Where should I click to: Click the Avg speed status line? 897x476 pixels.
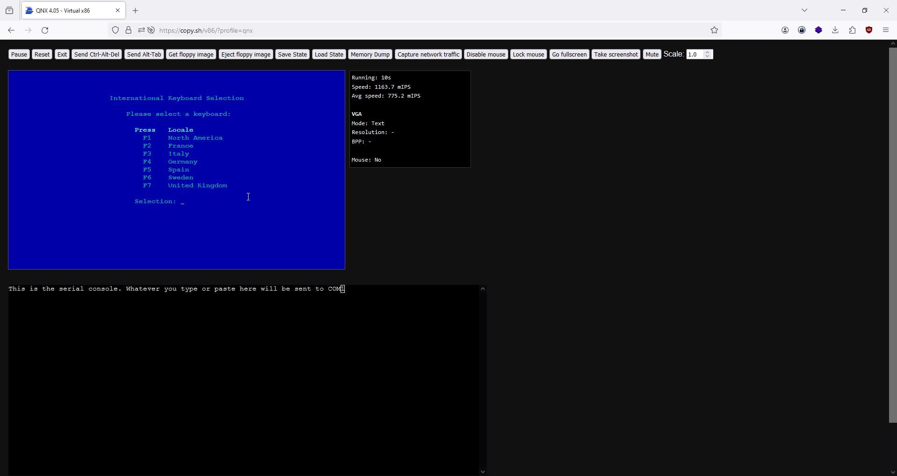(386, 96)
